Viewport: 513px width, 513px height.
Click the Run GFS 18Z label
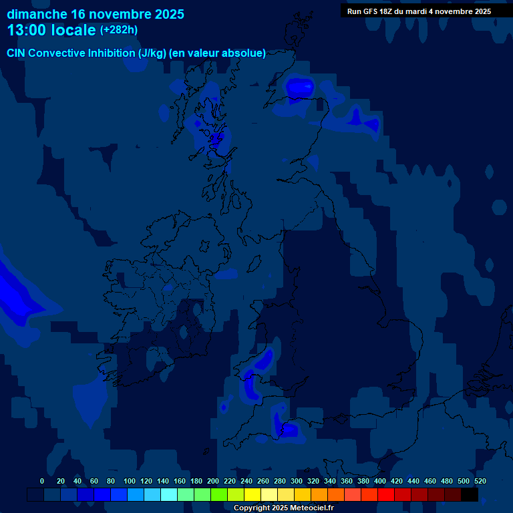(x=419, y=11)
